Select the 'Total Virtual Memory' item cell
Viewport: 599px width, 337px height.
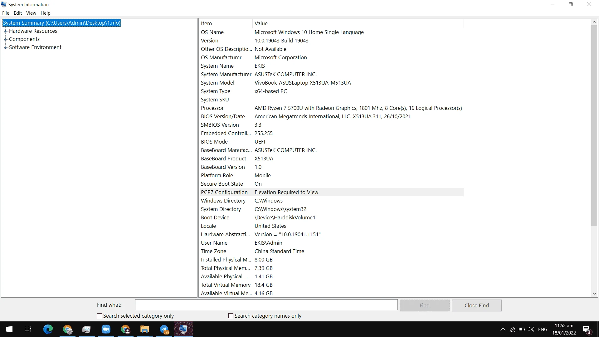(226, 285)
